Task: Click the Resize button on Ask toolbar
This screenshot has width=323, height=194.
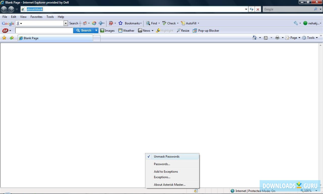Action: pyautogui.click(x=183, y=31)
